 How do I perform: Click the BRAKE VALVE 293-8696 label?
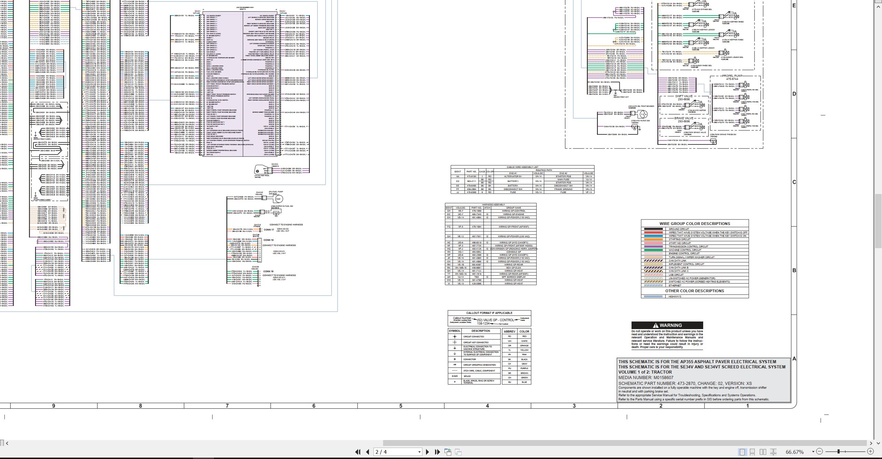[684, 120]
